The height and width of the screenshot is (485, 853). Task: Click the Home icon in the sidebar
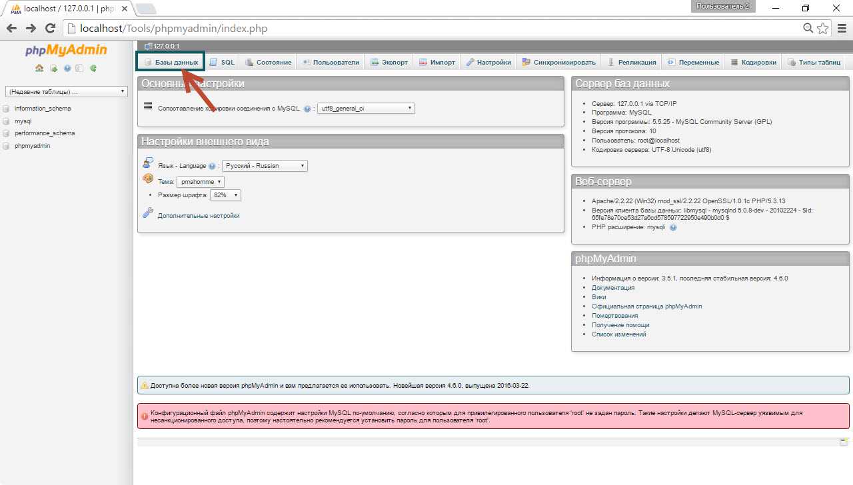tap(39, 68)
